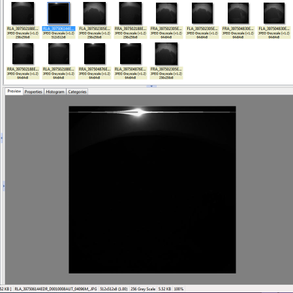Viewport: 293px width, 293px height.
Task: Switch to the Properties tab
Action: tap(33, 91)
